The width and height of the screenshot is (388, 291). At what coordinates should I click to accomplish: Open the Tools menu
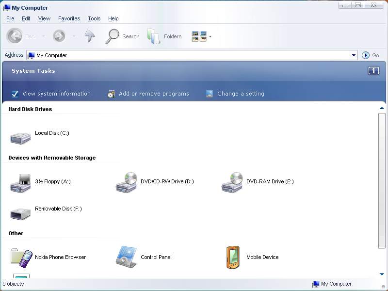pyautogui.click(x=94, y=18)
